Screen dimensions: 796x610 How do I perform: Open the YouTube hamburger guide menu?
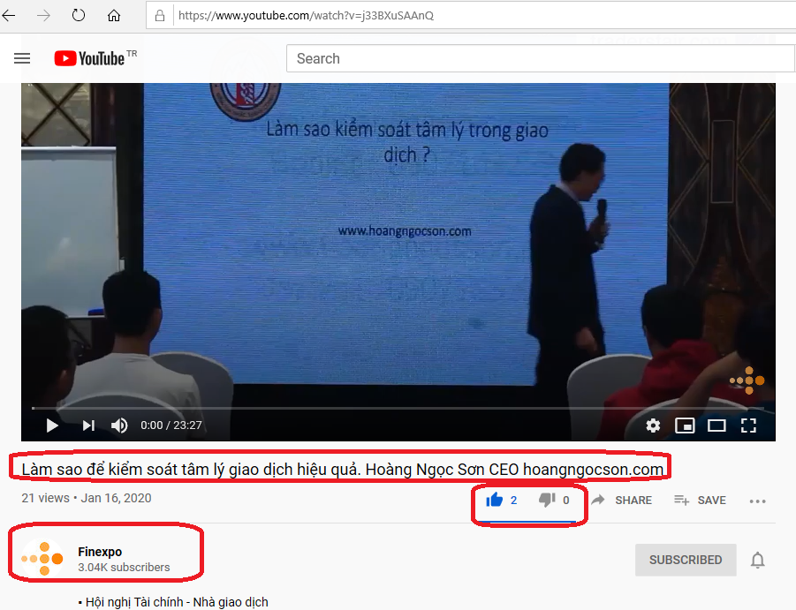pyautogui.click(x=22, y=58)
